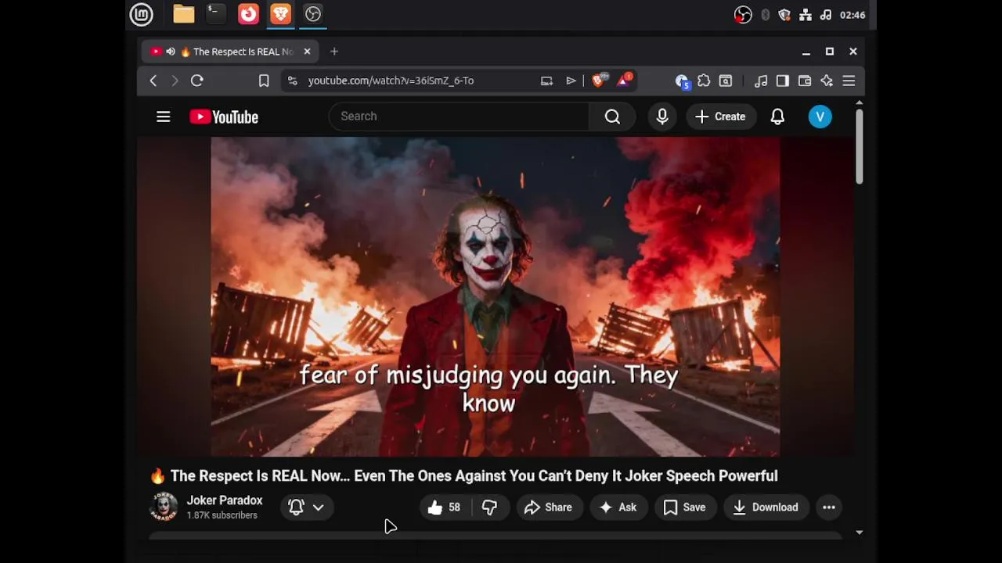The width and height of the screenshot is (1002, 563).
Task: View site information for youtube.com
Action: [292, 81]
